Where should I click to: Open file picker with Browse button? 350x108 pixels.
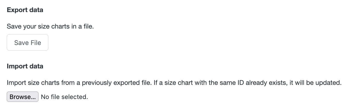[22, 97]
